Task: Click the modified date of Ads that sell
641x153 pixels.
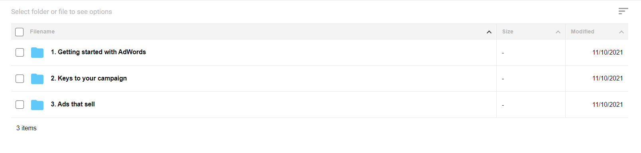Action: (608, 104)
